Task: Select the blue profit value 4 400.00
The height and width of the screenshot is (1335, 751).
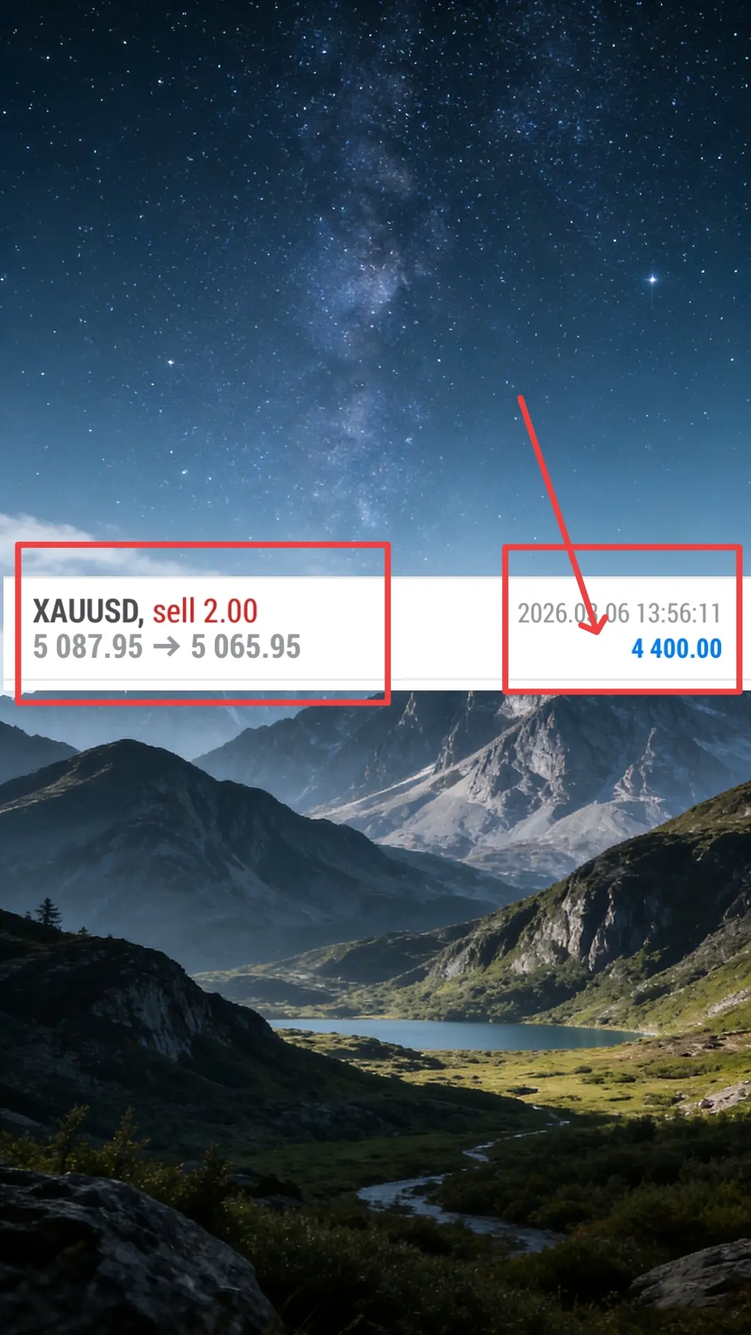Action: (x=677, y=649)
